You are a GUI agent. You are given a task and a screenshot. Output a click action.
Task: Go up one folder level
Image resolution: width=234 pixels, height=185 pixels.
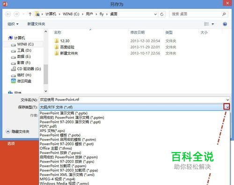30,14
